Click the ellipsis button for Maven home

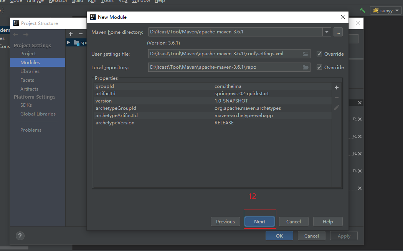338,32
